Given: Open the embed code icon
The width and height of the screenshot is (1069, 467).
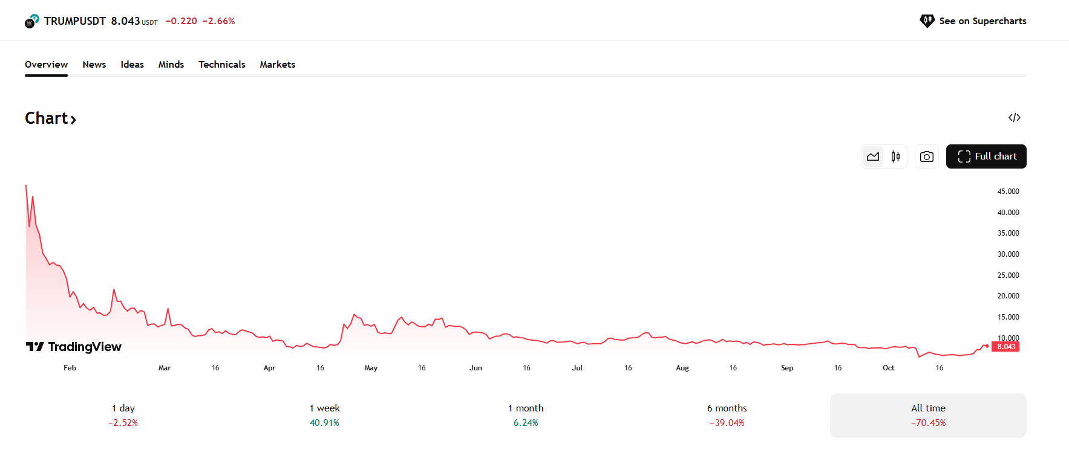Looking at the screenshot, I should click(x=1015, y=117).
